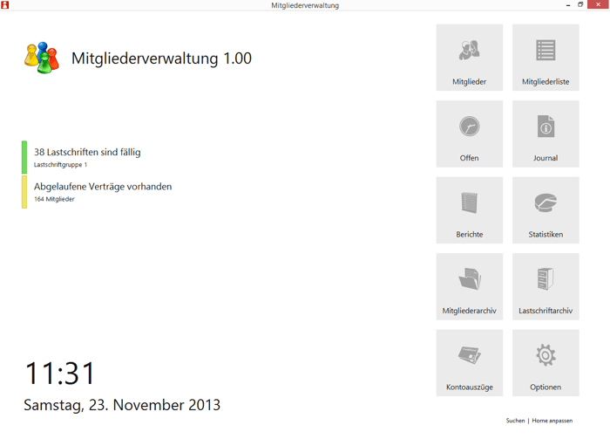Open the Lastschriftarchiv cabinet tile
This screenshot has width=610, height=439.
tap(546, 286)
